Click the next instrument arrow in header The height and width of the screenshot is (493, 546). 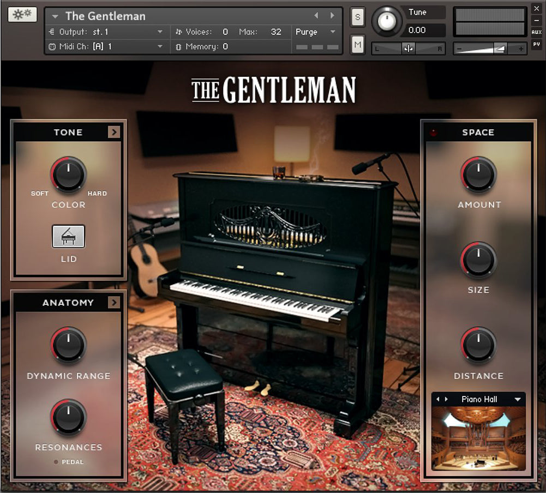[332, 16]
